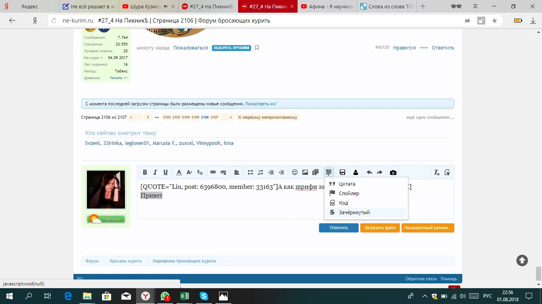
Task: Open browser downloads arrow icon
Action: point(533,21)
